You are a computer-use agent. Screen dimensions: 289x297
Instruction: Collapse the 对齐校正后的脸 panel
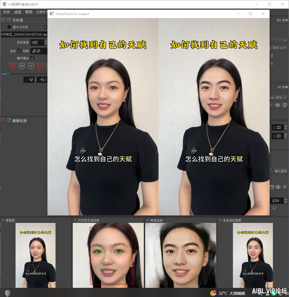76,220
